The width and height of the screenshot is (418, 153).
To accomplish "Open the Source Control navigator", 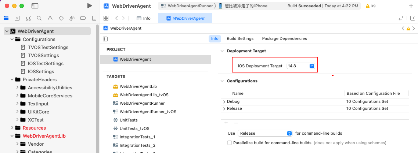I will [17, 18].
